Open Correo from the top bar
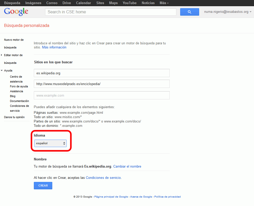The height and width of the screenshot is (206, 254). (52, 3)
